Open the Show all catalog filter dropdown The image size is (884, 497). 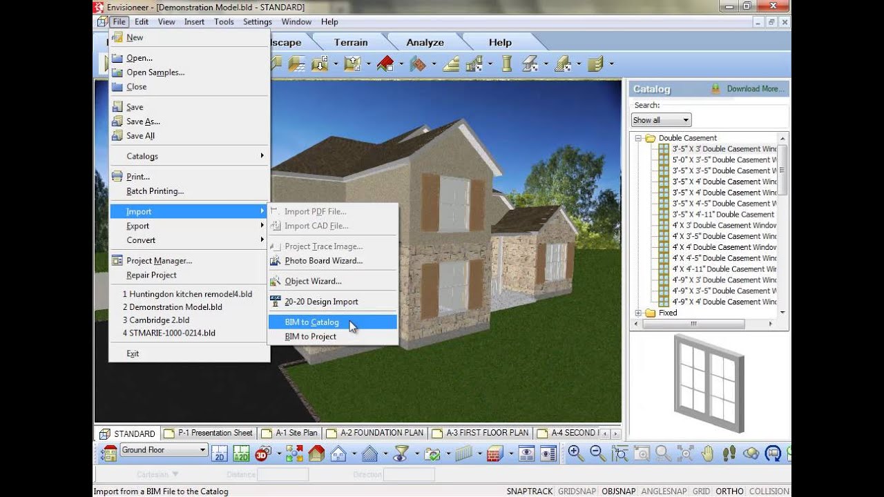661,120
